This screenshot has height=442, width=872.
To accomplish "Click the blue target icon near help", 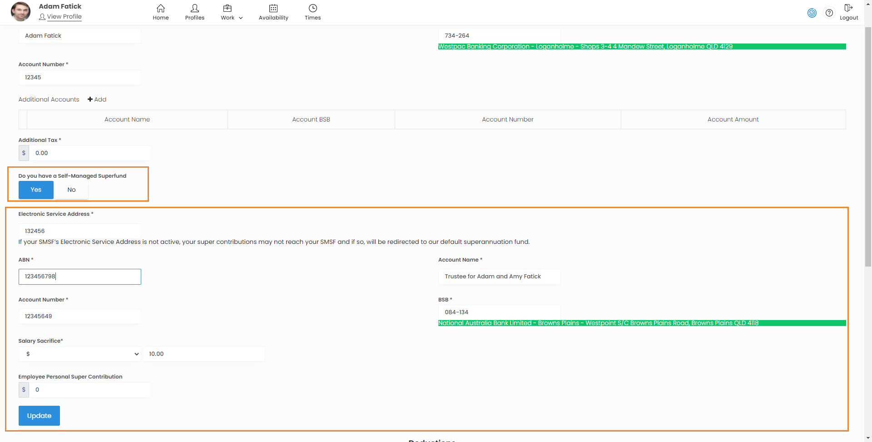I will pos(812,13).
